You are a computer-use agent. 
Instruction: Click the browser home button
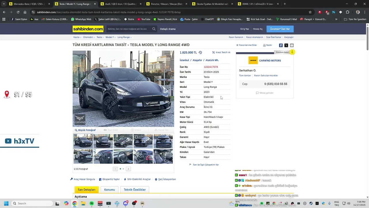25,12
